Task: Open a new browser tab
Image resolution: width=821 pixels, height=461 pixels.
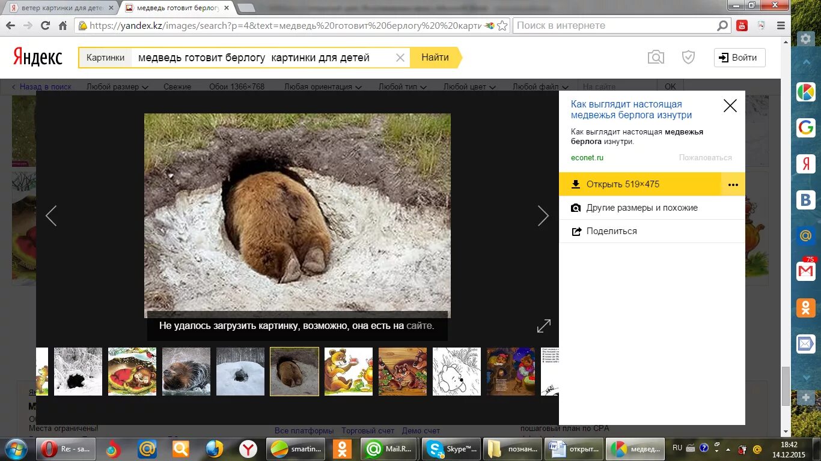Action: [245, 8]
